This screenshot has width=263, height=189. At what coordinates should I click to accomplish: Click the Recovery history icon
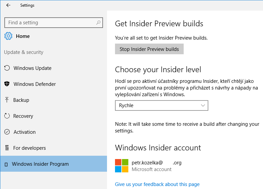click(x=7, y=116)
